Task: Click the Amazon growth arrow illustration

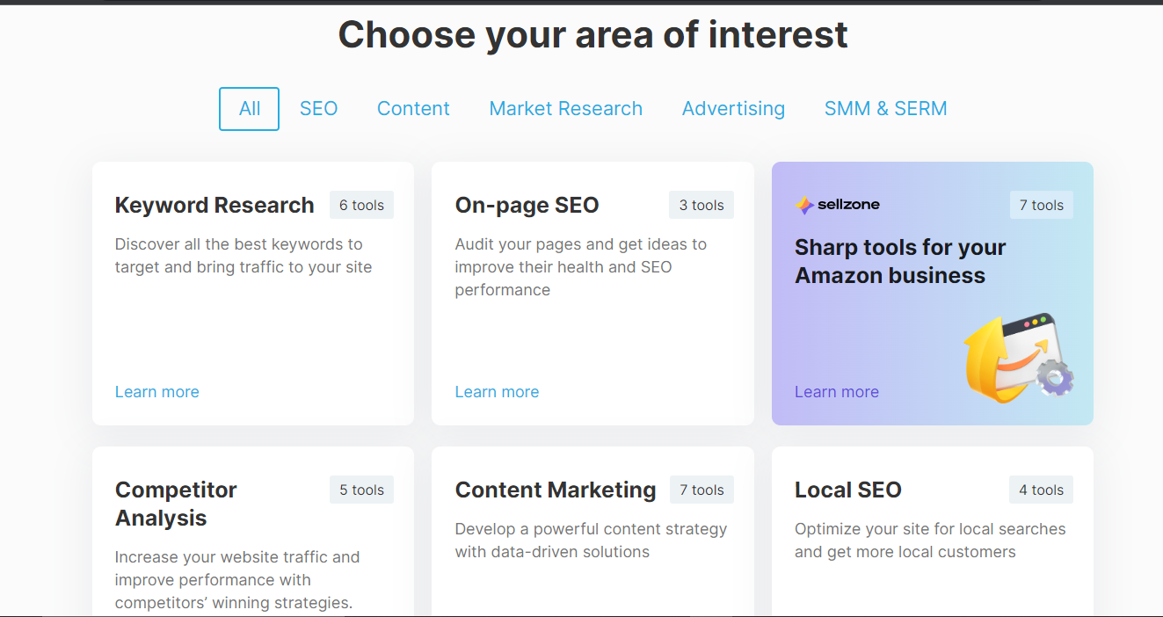Action: pyautogui.click(x=1017, y=358)
